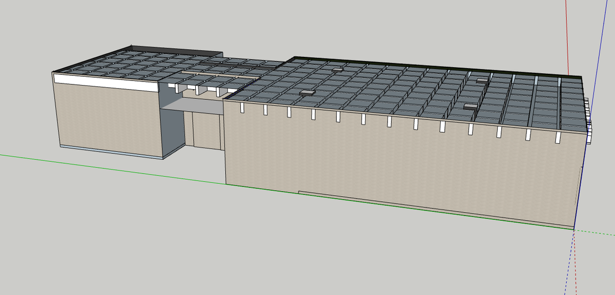Select the small gray roof box nearest the front-left edge
This screenshot has height=295, width=615.
306,93
